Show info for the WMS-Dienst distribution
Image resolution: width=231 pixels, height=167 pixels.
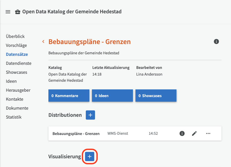[182, 133]
